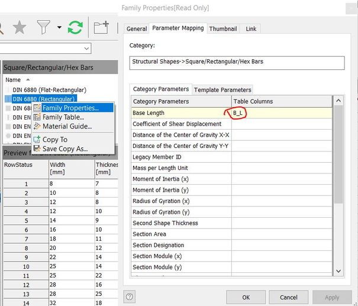Select Radius of Gyration (x) row
358x306 pixels.
(231, 201)
